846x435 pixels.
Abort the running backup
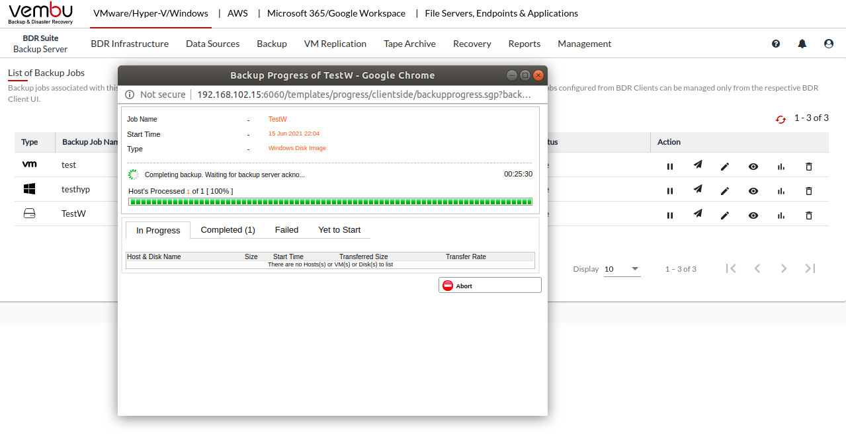pos(489,286)
